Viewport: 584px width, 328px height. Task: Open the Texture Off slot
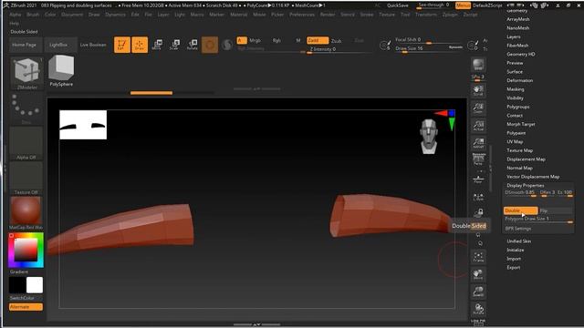[26, 179]
